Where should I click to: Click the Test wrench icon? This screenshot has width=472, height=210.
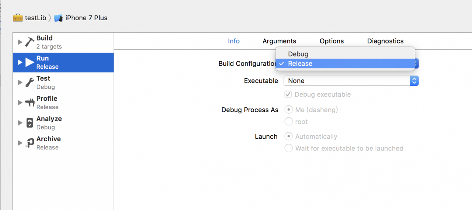coord(30,82)
